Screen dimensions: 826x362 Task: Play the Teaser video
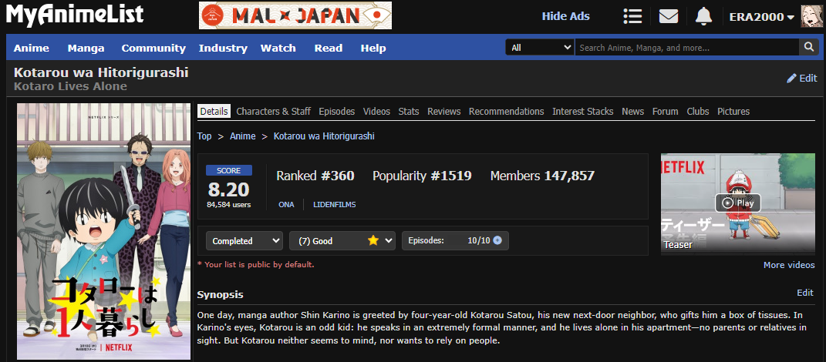[x=737, y=203]
